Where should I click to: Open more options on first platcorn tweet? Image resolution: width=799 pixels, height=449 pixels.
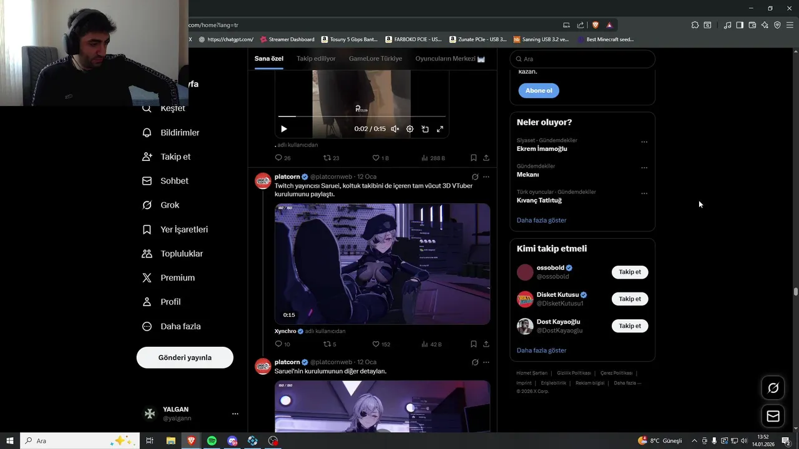(x=486, y=177)
